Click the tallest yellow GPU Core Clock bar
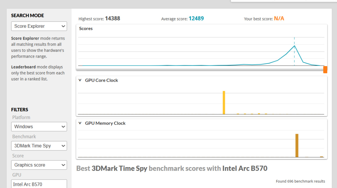The image size is (337, 188). point(224,103)
